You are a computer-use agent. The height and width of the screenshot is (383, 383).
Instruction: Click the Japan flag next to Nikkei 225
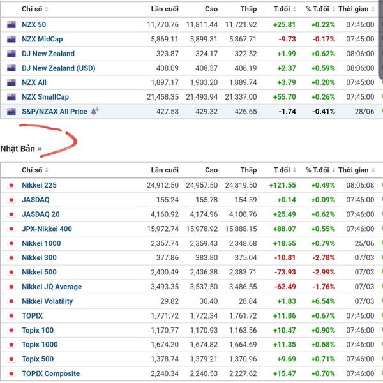11,185
